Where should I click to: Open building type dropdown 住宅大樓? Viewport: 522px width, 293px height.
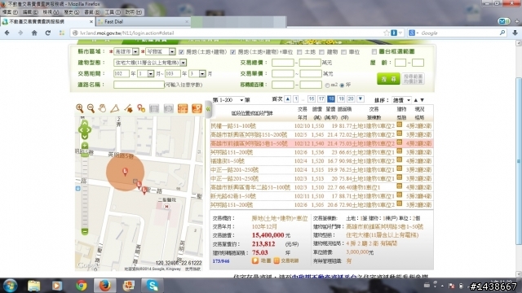point(150,63)
